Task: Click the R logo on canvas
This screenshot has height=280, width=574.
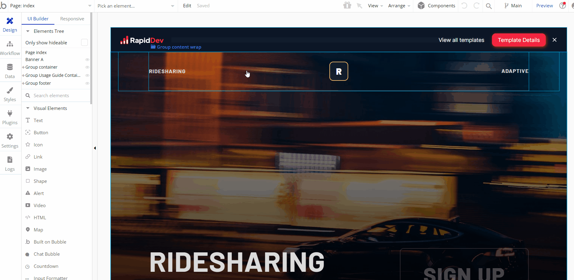Action: [339, 71]
